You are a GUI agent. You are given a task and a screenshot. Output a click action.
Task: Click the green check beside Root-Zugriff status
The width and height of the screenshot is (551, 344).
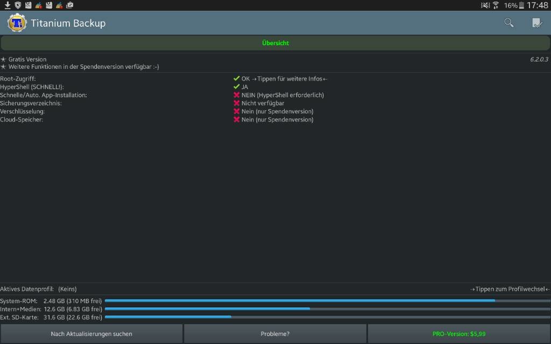click(237, 78)
